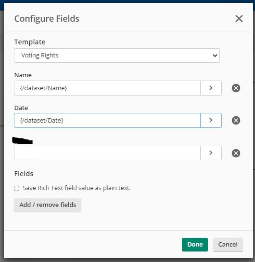Enable Save Rich Text as plain text checkbox

tap(17, 188)
